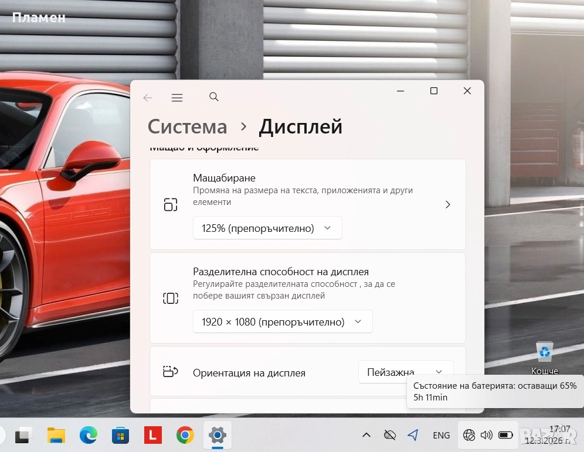The width and height of the screenshot is (584, 452).
Task: Open the 125% scale dropdown
Action: 267,228
